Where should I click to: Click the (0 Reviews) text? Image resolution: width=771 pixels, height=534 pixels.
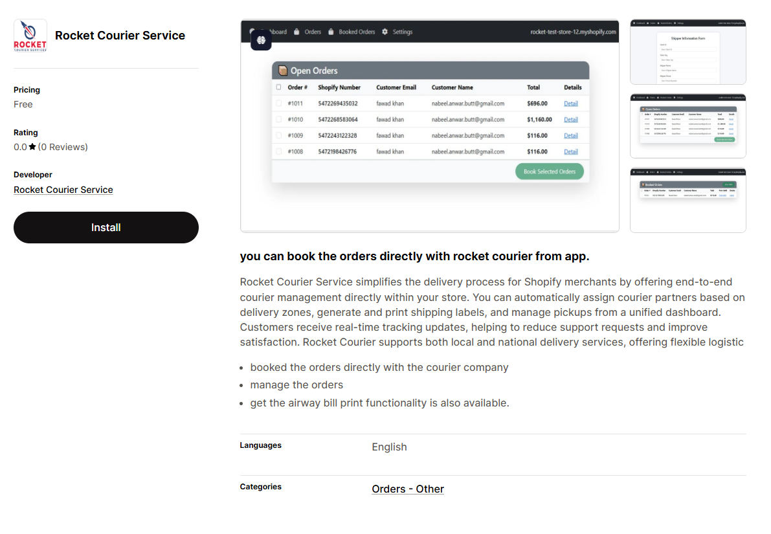pos(63,147)
